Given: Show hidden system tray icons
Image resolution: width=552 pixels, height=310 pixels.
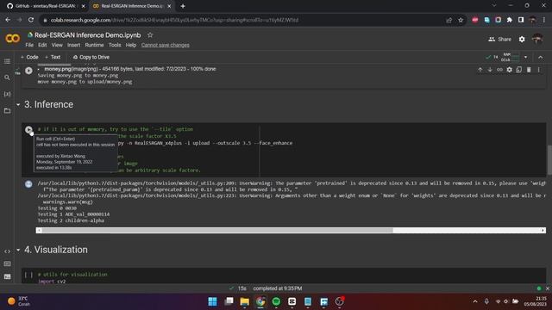Looking at the screenshot, I should (x=475, y=301).
